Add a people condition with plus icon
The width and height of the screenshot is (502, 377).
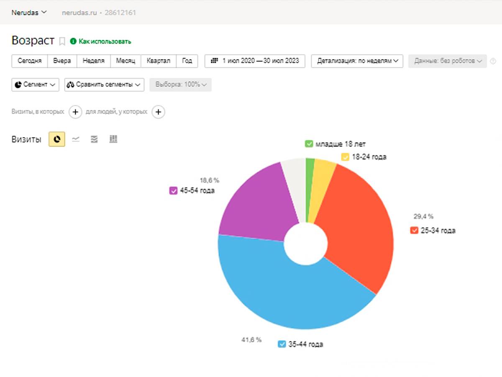pyautogui.click(x=158, y=112)
